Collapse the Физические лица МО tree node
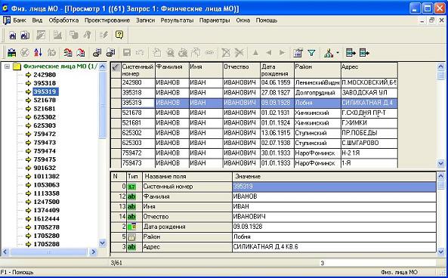Image resolution: width=448 pixels, height=278 pixels. tap(7, 66)
